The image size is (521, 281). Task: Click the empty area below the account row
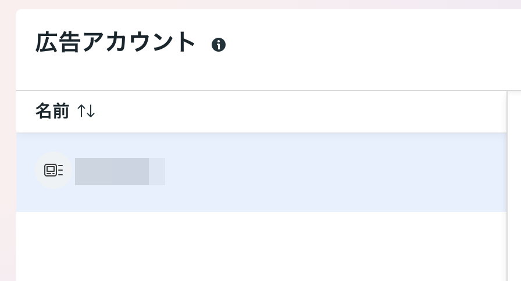click(x=262, y=246)
